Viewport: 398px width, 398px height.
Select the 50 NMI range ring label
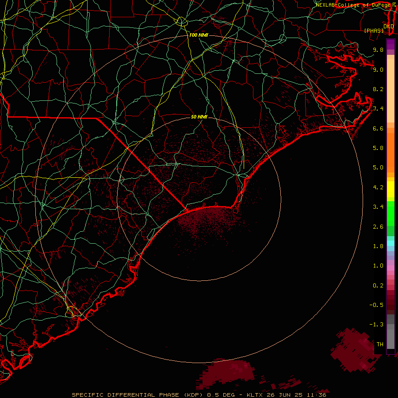click(199, 117)
